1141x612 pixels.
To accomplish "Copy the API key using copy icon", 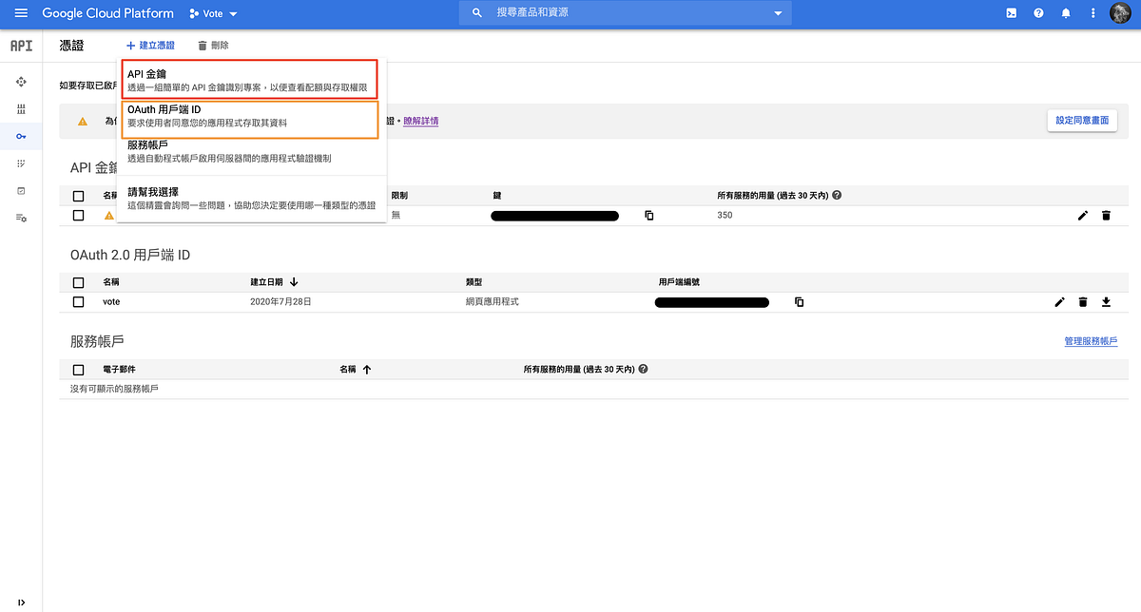I will click(x=648, y=215).
